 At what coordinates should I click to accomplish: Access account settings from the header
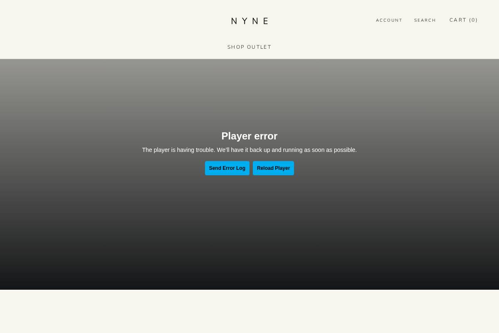[x=389, y=20]
